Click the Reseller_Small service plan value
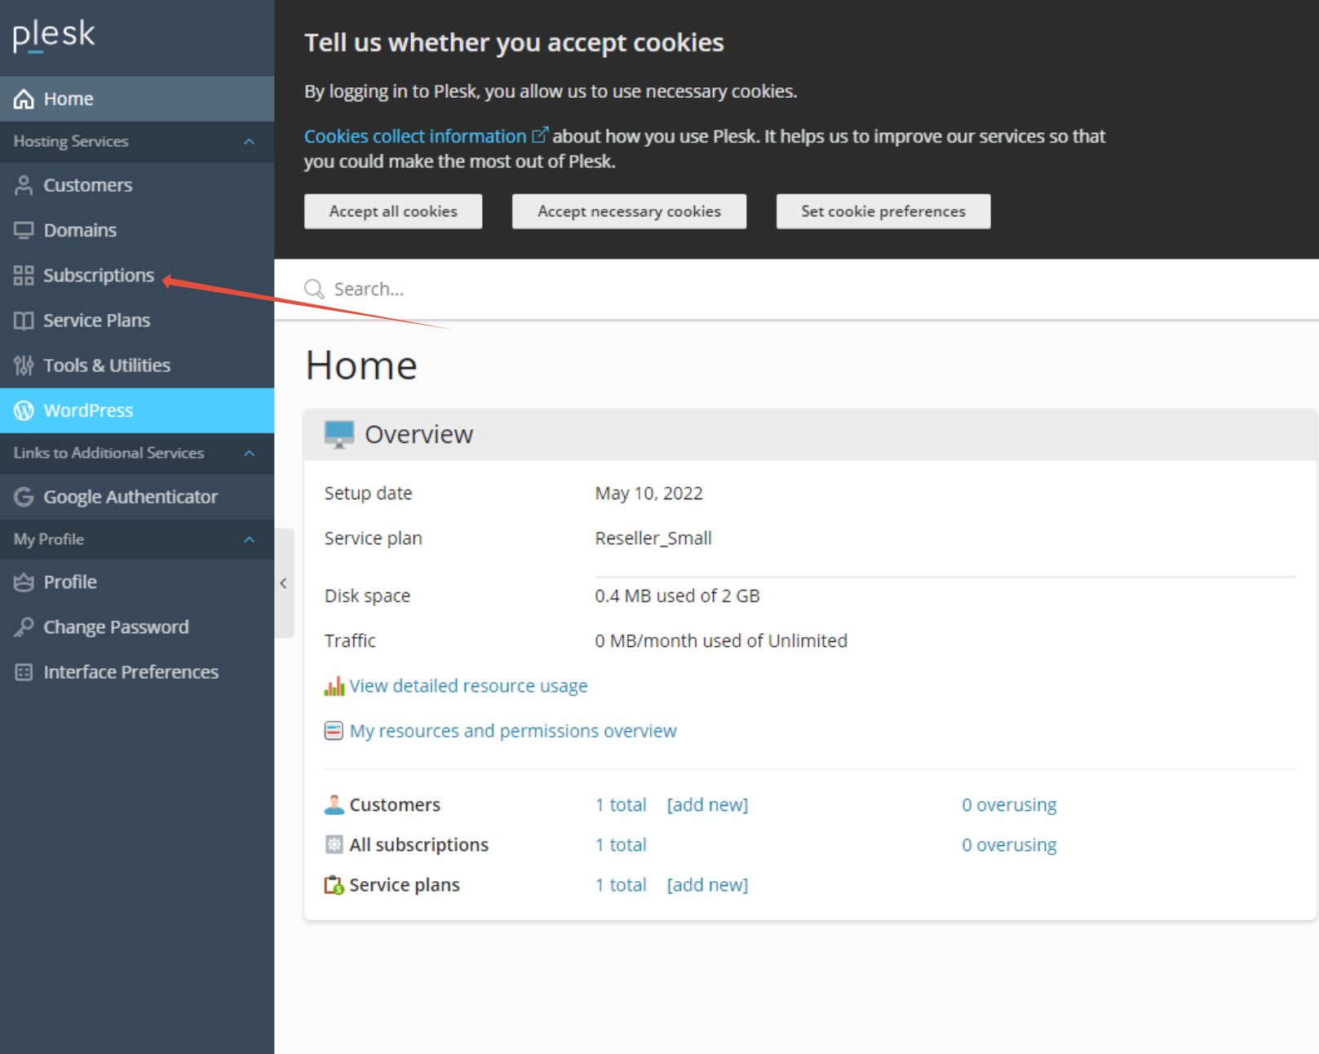Viewport: 1319px width, 1054px height. pos(653,538)
